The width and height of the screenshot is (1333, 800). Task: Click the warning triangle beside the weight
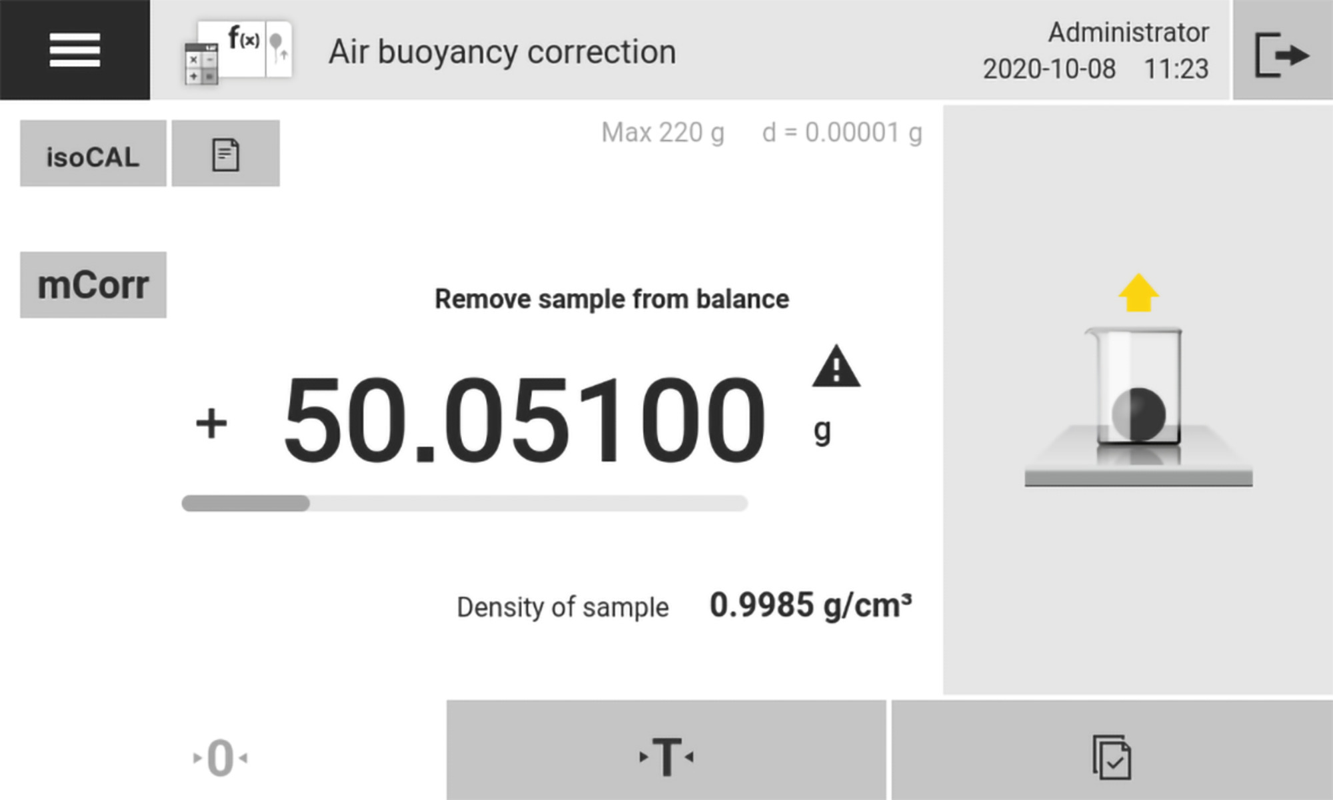click(x=836, y=367)
